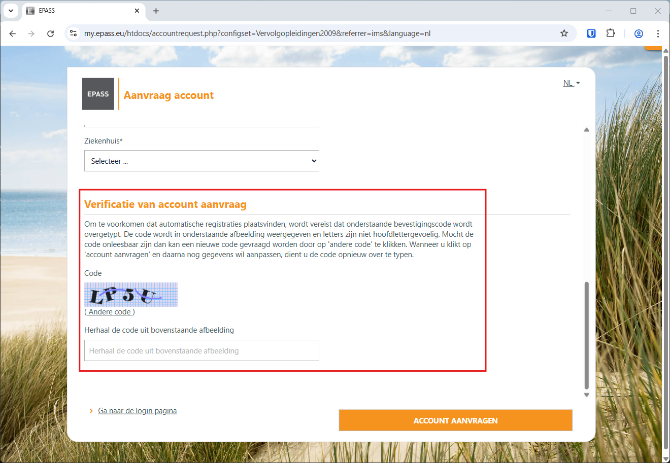Open the Chrome profile icon
This screenshot has height=463, width=670.
[x=639, y=33]
